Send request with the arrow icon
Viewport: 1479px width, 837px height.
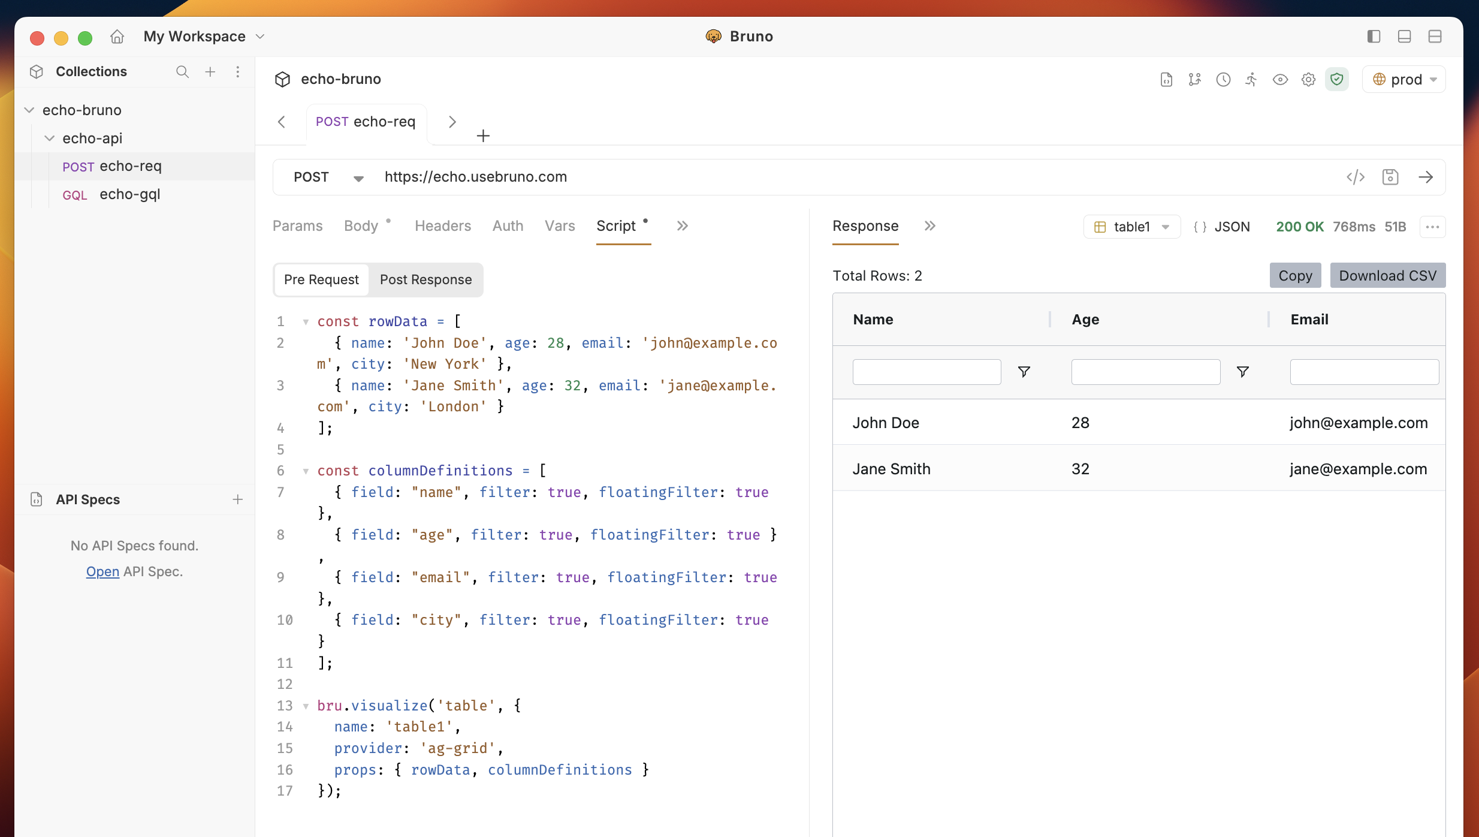tap(1426, 177)
